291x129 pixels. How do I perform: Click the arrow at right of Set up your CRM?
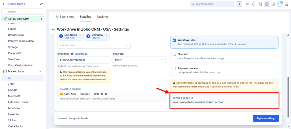40,19
